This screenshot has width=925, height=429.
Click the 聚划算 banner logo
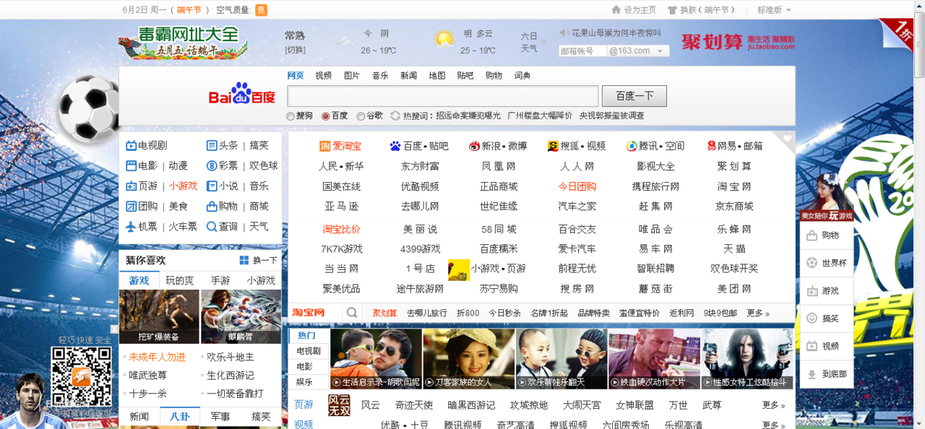tap(738, 42)
